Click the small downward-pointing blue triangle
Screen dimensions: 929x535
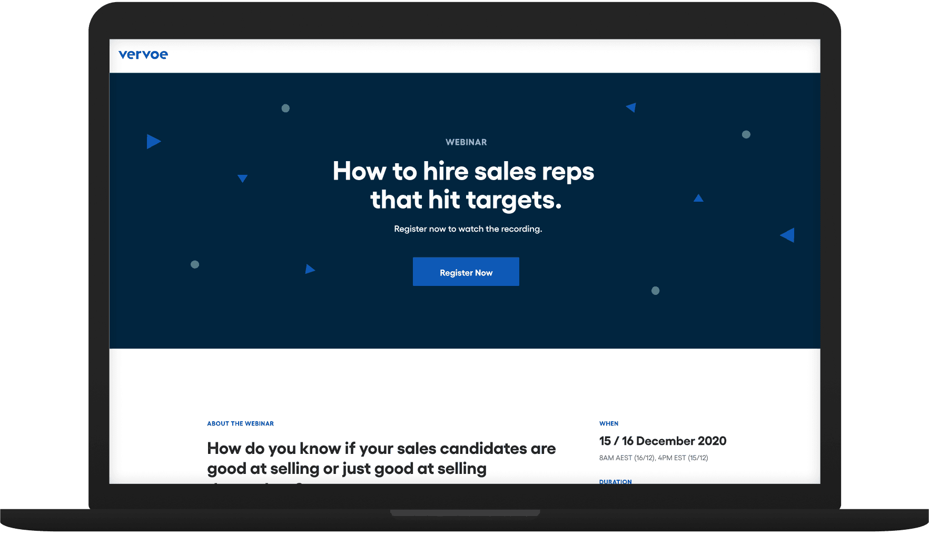coord(242,178)
